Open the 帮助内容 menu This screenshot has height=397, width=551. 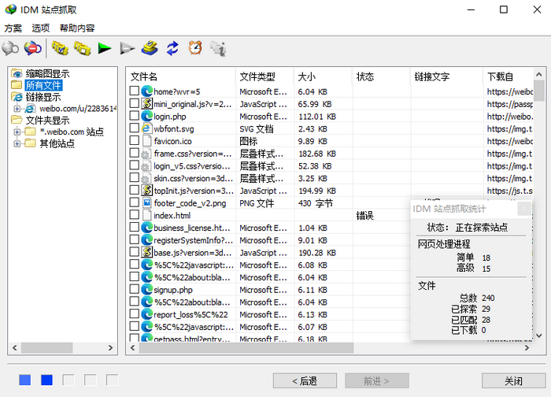(x=77, y=28)
